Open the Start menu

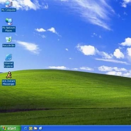[10, 128]
